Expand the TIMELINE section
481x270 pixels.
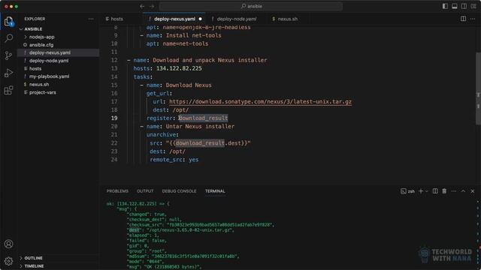click(x=34, y=266)
